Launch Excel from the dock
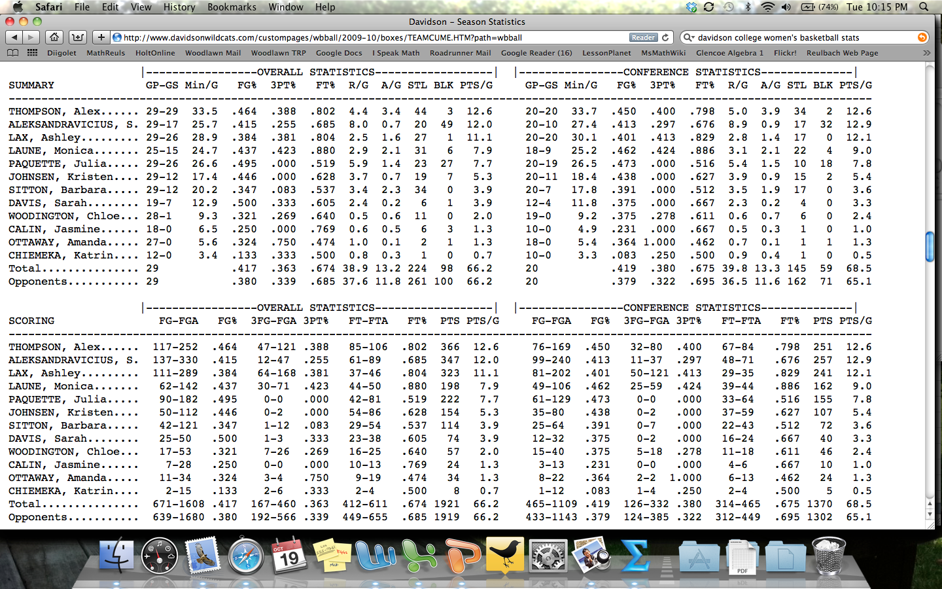Screen dimensions: 942x589 pyautogui.click(x=419, y=556)
